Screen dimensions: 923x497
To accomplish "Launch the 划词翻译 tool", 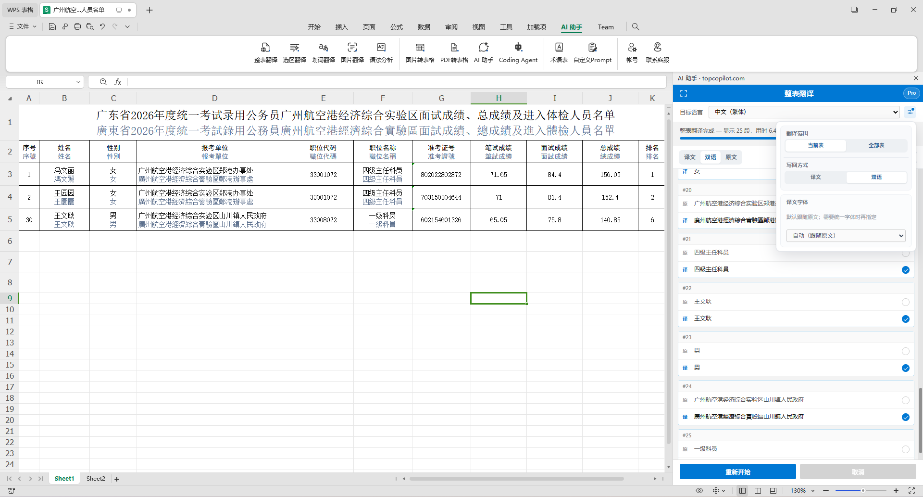I will [323, 52].
